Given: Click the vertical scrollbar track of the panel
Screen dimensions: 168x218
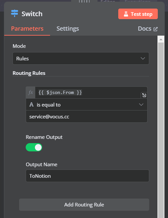Looking at the screenshot, I should [x=161, y=130].
